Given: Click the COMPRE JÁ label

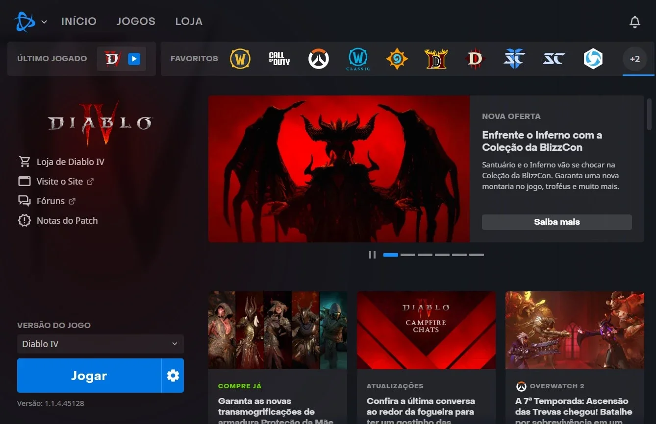Looking at the screenshot, I should click(x=240, y=386).
